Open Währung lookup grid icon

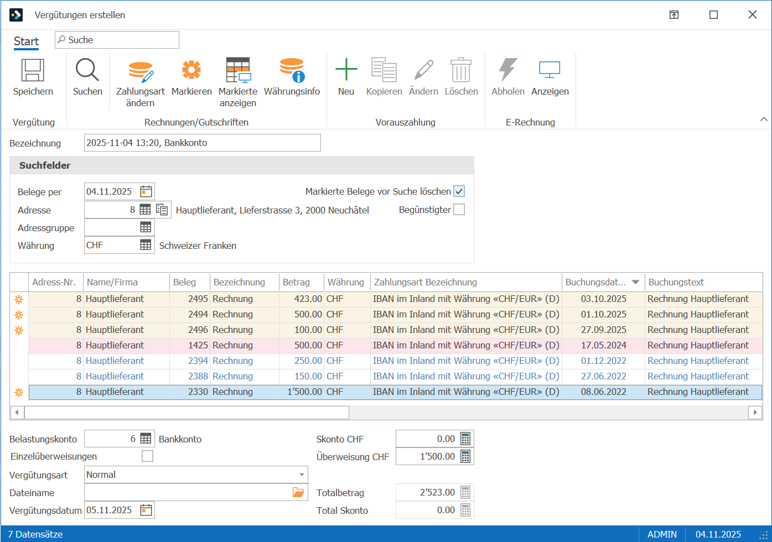click(146, 245)
